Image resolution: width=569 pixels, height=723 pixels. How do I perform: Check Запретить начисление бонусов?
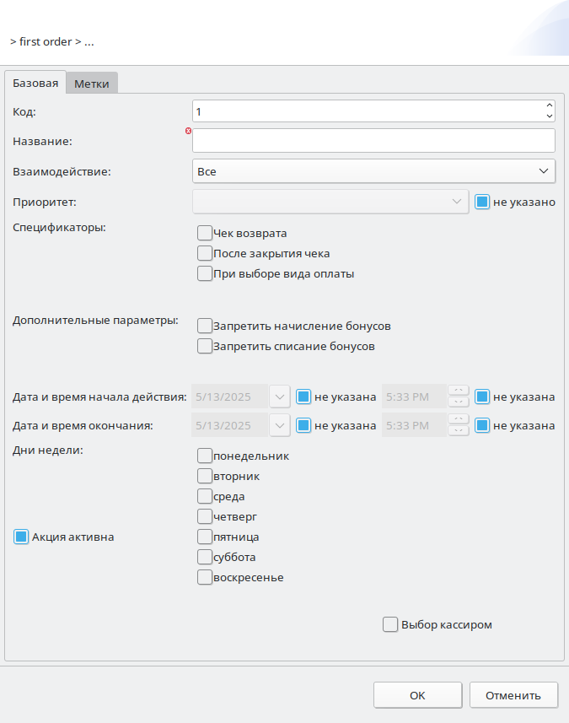204,326
